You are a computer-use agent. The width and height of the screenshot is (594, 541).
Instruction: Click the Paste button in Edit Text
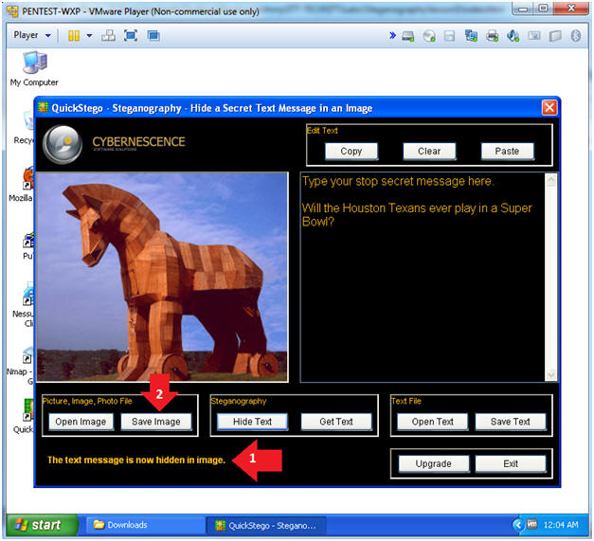click(507, 152)
